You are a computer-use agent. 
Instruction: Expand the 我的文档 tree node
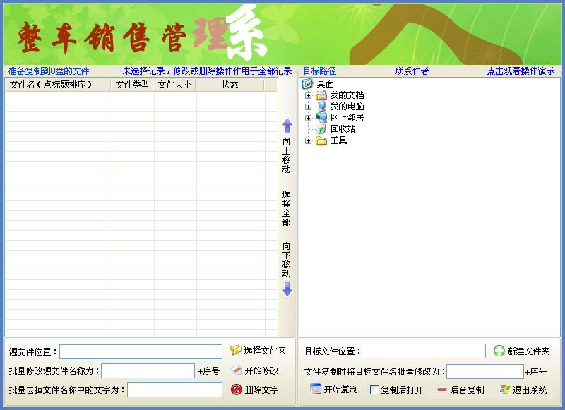308,95
